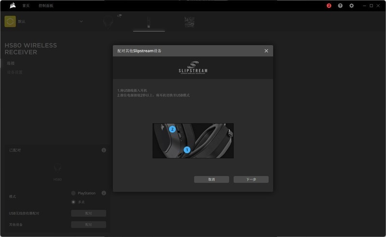Click the info icon beside 已配对

tap(104, 150)
